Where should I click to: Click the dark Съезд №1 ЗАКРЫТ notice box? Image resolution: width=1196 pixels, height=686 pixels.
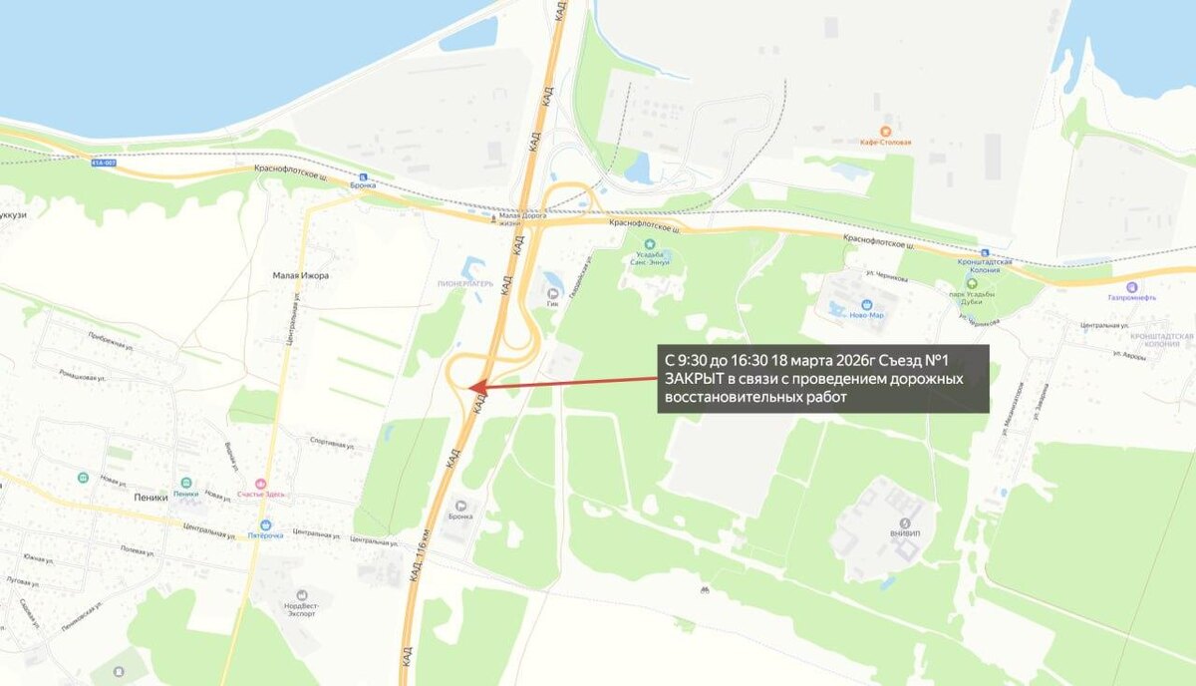(823, 379)
